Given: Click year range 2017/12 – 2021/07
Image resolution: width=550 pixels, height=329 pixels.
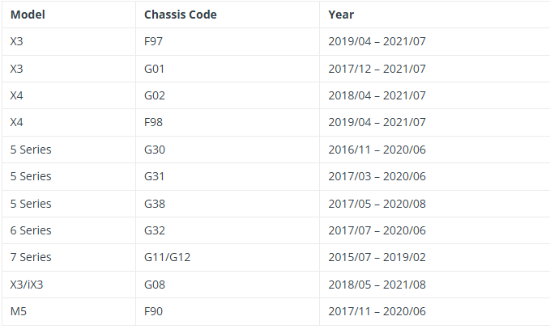Looking at the screenshot, I should [377, 69].
